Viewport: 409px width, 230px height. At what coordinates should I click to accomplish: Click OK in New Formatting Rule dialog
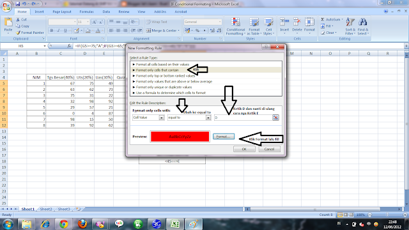244,149
